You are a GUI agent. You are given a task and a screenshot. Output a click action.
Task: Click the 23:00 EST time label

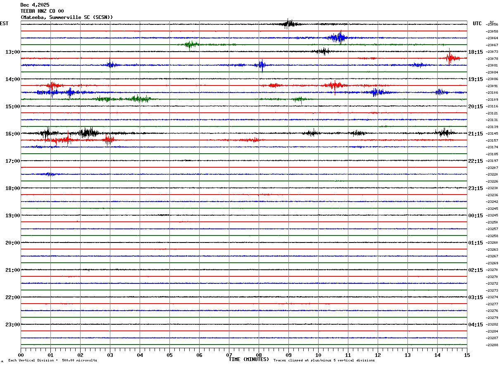point(12,325)
